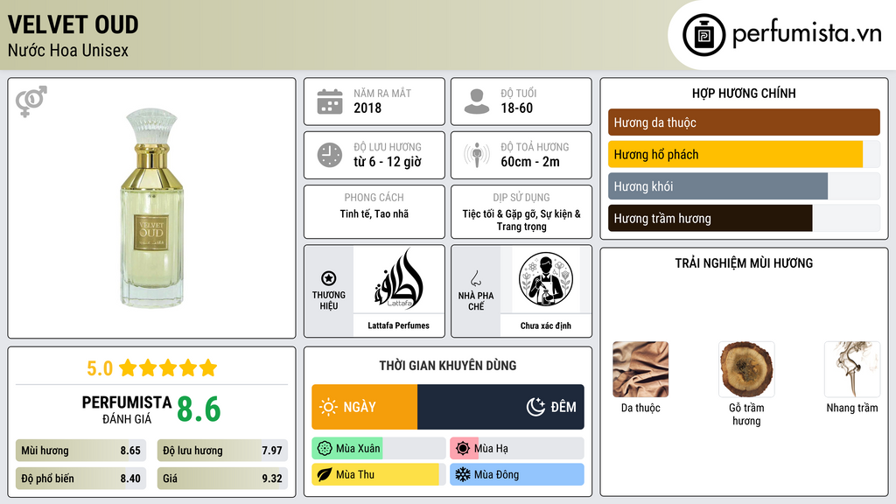
Task: Click the release year value 2018
Action: coord(367,108)
